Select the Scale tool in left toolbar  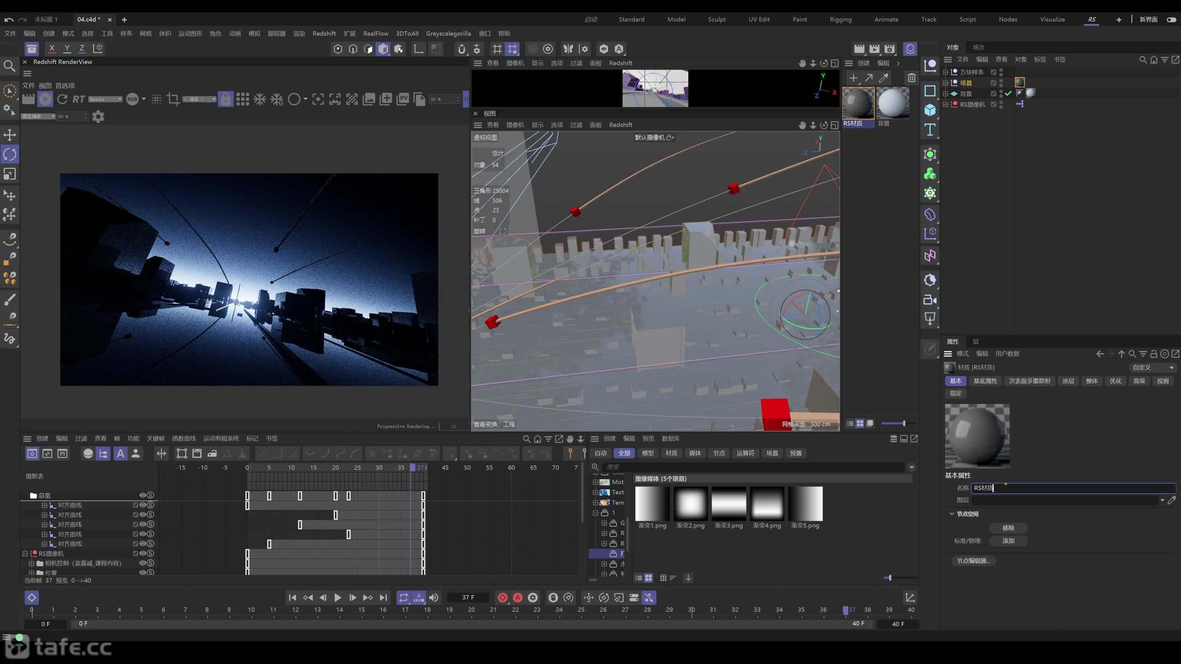coord(10,174)
